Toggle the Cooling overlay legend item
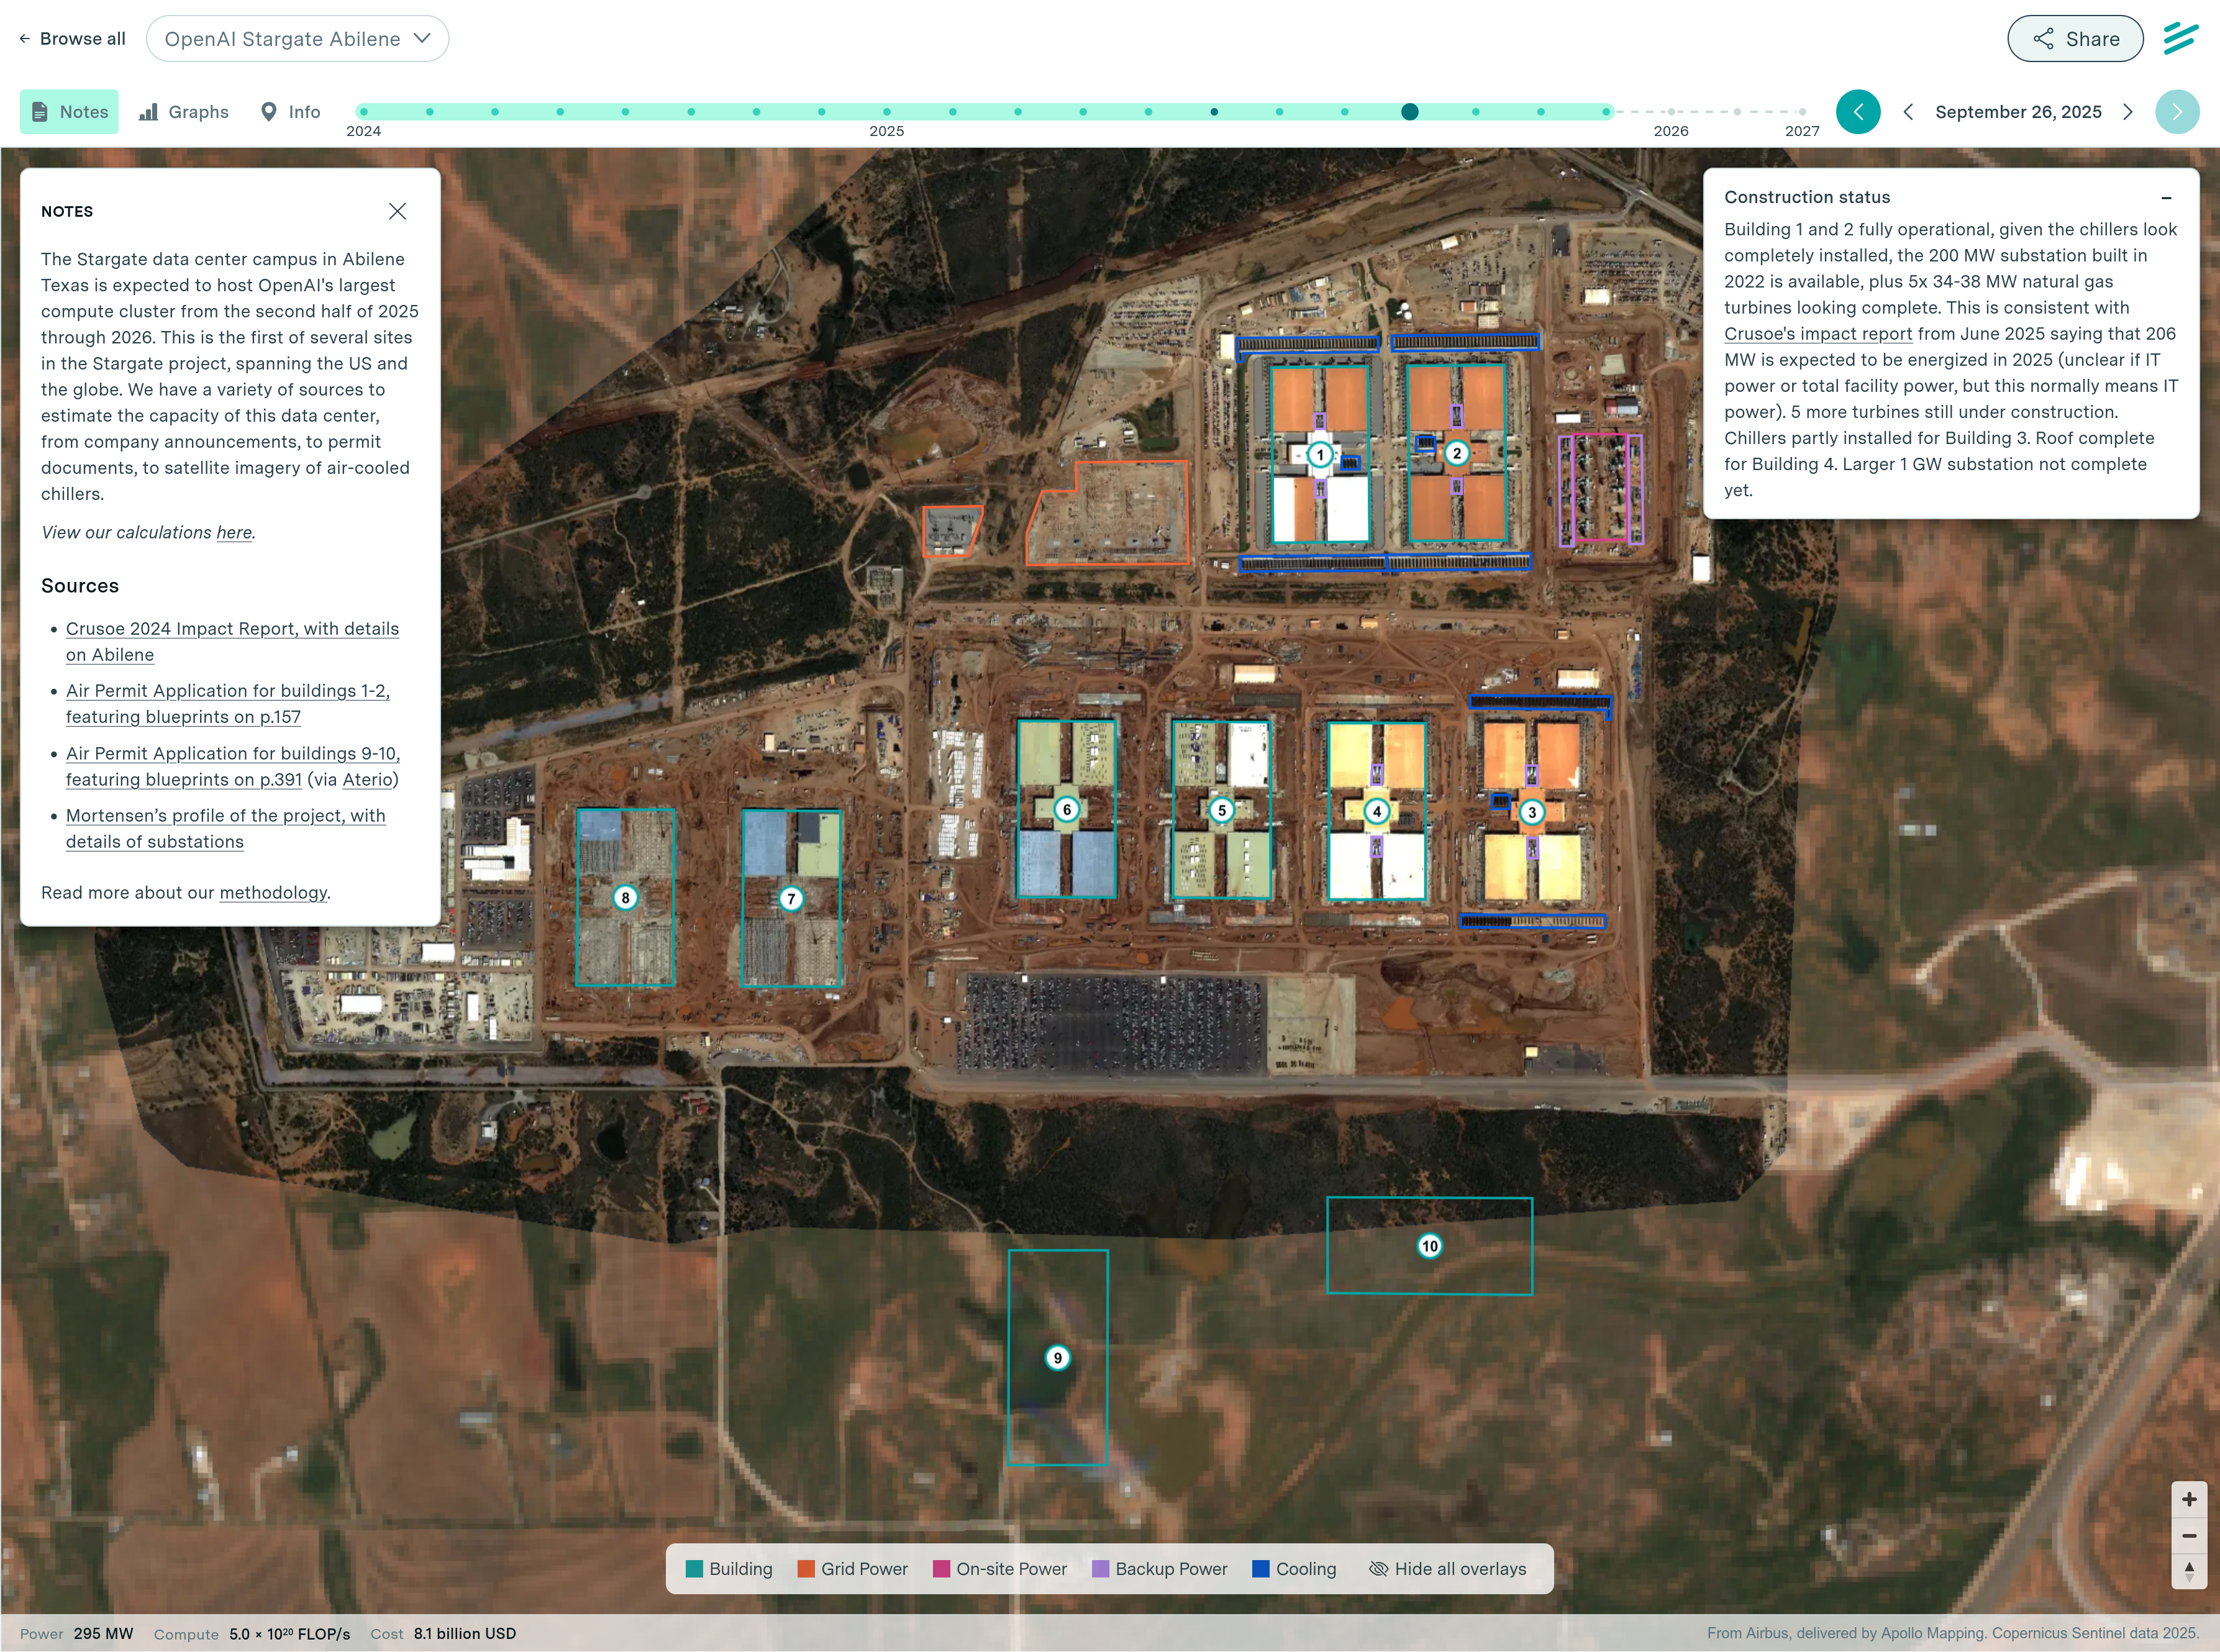The width and height of the screenshot is (2220, 1652). 1294,1569
